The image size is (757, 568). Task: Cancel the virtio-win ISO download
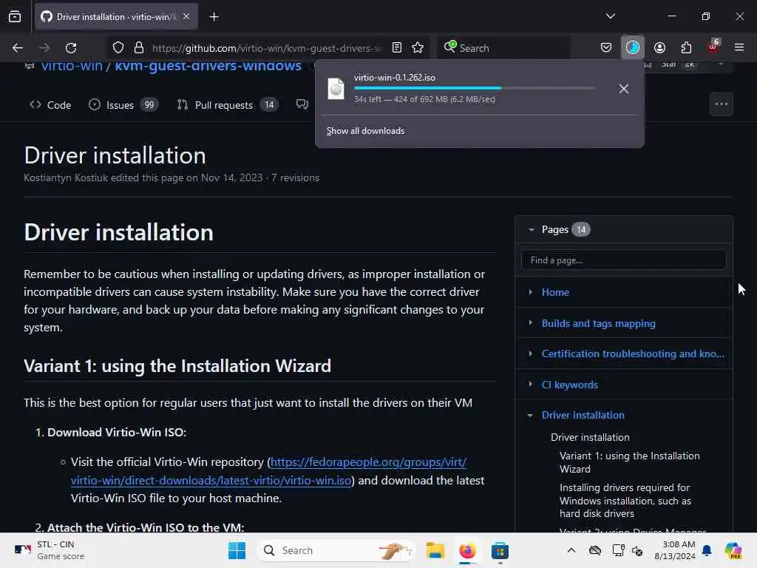(624, 89)
